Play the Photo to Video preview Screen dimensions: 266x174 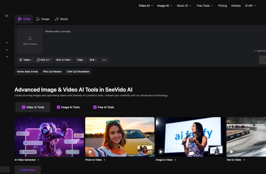coord(90,152)
